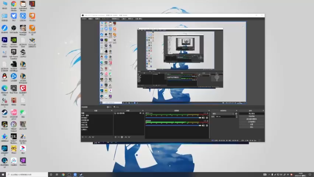Mute the upper audio track in the mixer

point(203,118)
